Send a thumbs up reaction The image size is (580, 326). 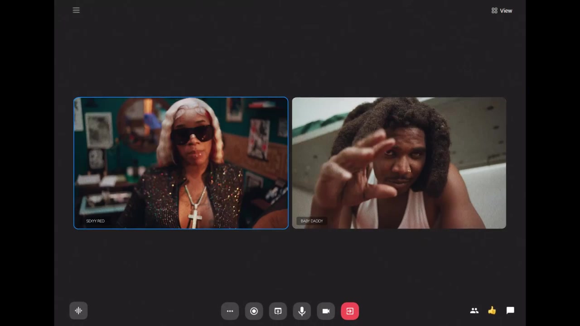point(492,311)
